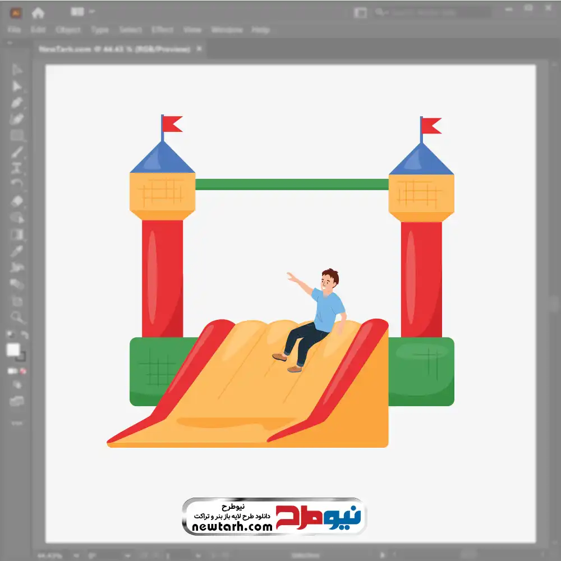Image resolution: width=561 pixels, height=561 pixels.
Task: Click the search field in top bar
Action: click(x=433, y=12)
